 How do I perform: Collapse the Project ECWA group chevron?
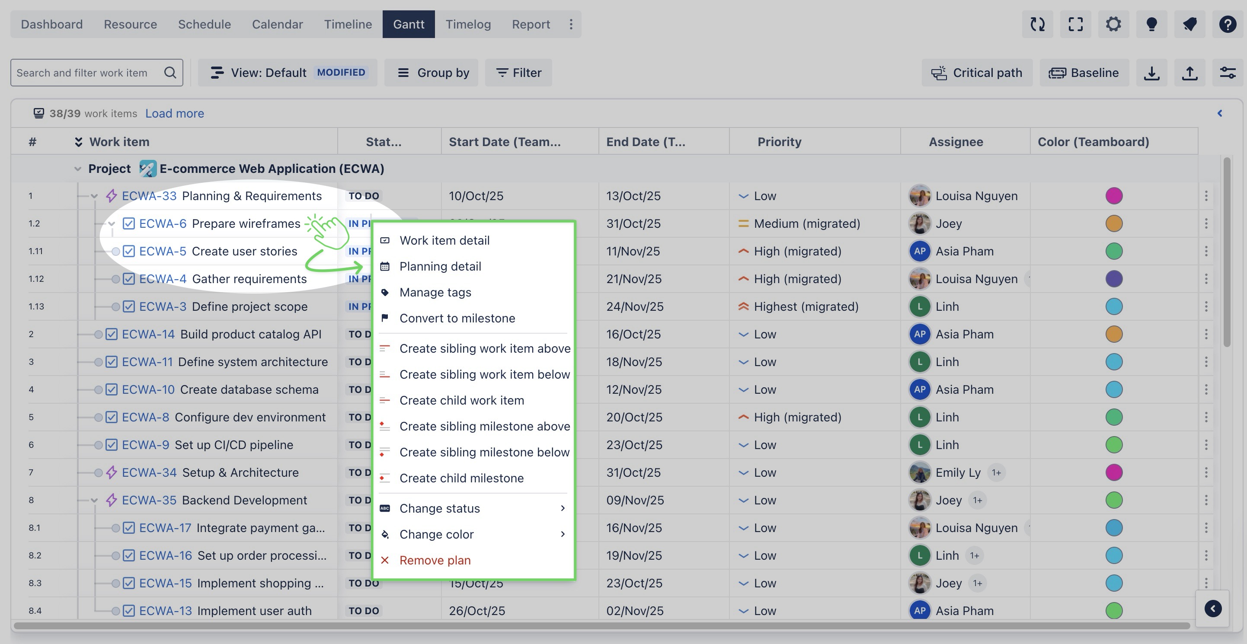[77, 169]
